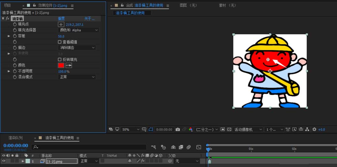Click the 关于 about link
Viewport: 337px width, 167px height.
[89, 18]
